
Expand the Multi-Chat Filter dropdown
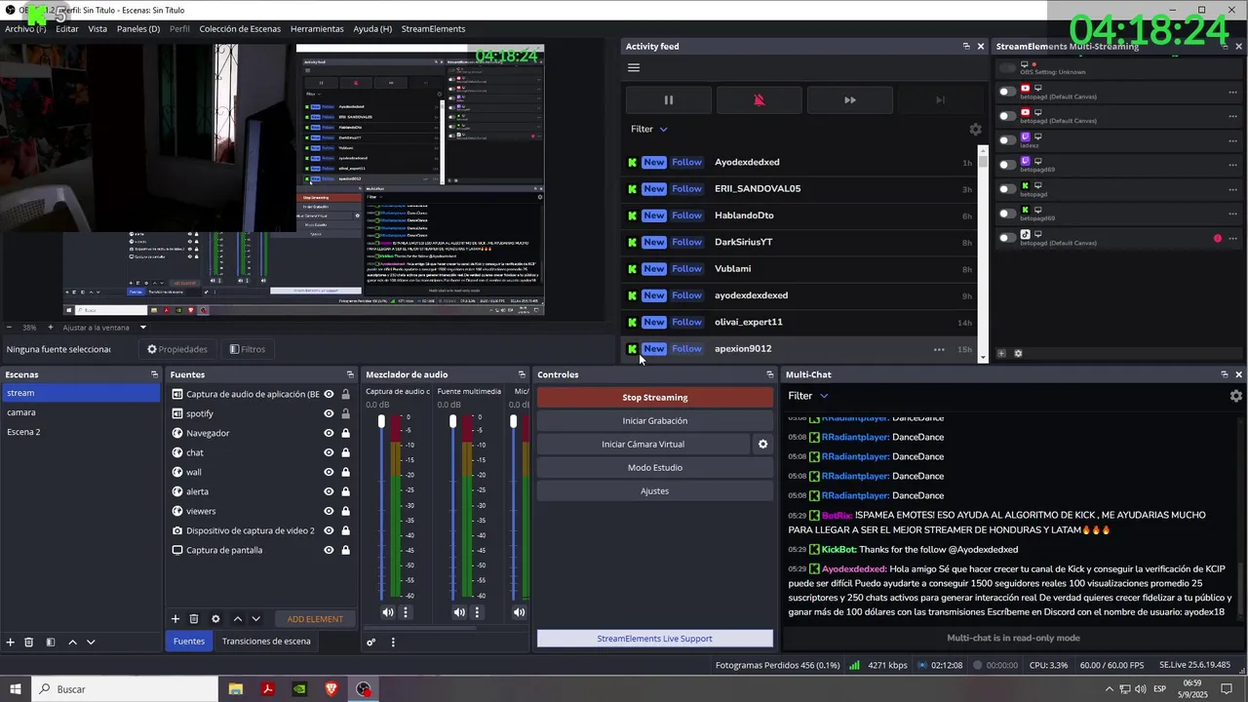coord(808,396)
